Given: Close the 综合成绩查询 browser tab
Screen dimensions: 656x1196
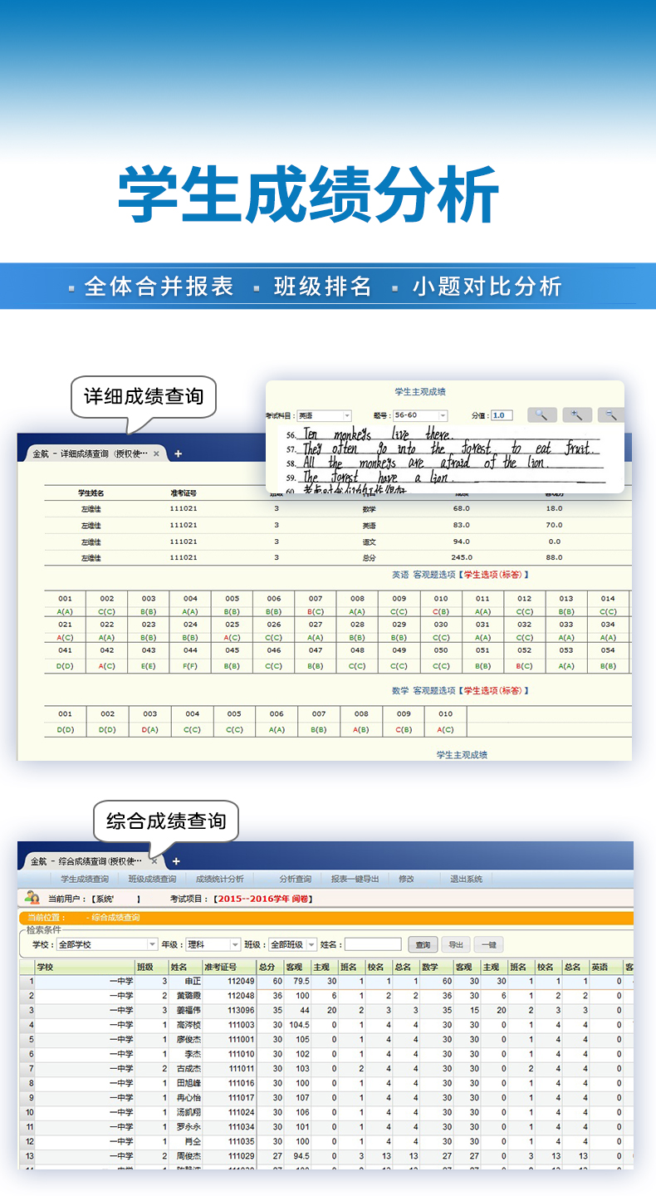Looking at the screenshot, I should (154, 861).
